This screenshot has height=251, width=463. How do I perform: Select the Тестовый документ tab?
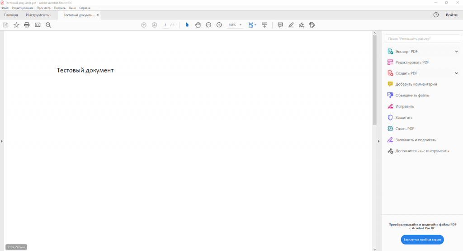[x=79, y=15]
